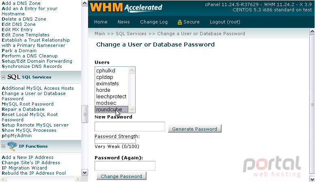Click the News menu item
Viewport: 315px width, 182px height.
[123, 22]
